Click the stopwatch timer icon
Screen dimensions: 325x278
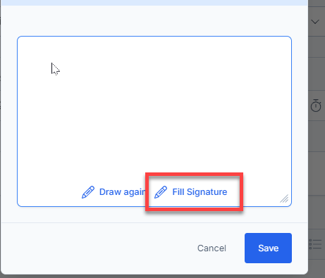tap(316, 106)
